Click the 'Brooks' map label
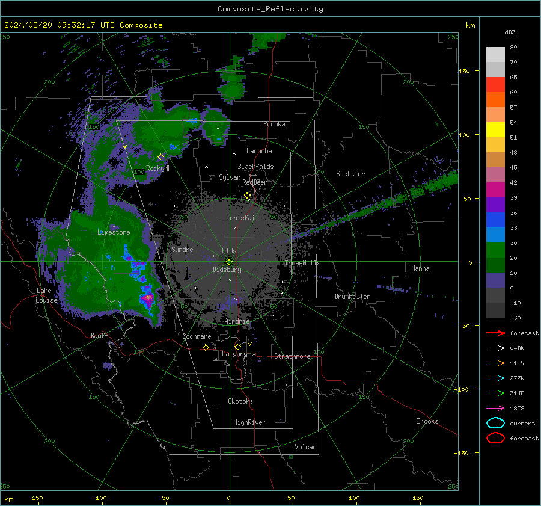Screen dimensions: 541x506 [427, 421]
